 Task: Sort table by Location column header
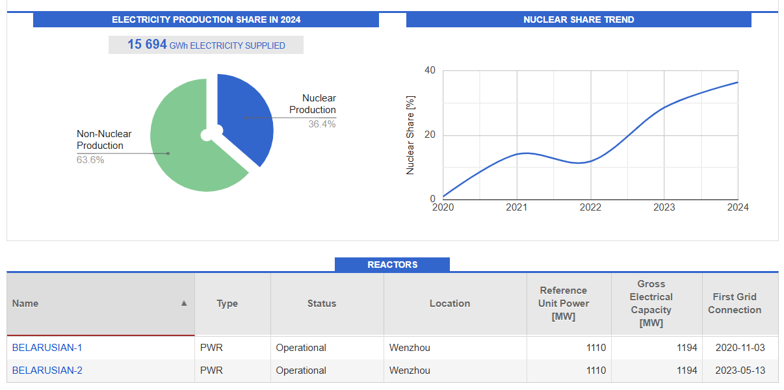pyautogui.click(x=449, y=304)
